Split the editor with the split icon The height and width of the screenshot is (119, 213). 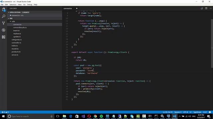pyautogui.click(x=206, y=8)
